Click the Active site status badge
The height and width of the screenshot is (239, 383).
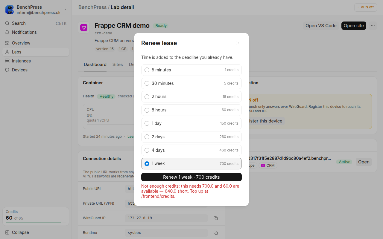point(344,162)
